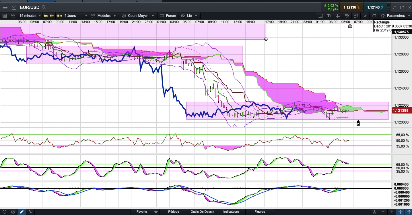
Task: Open the Période menu
Action: [x=174, y=212]
